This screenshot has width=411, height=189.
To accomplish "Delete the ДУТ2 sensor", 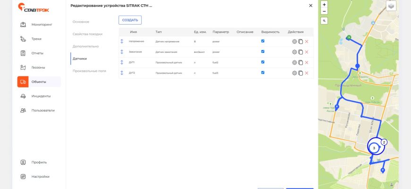I will [307, 73].
